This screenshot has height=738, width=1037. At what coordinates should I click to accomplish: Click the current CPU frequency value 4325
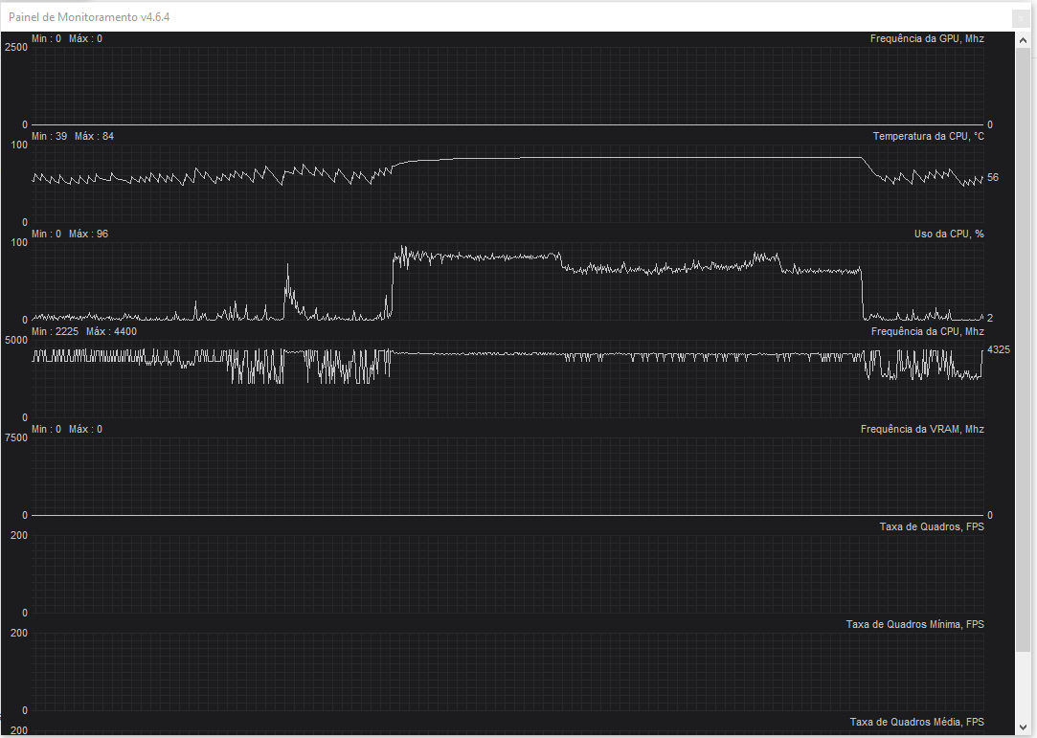tap(998, 349)
